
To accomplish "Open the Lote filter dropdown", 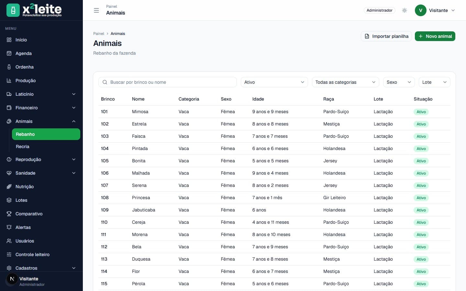I will coord(434,82).
